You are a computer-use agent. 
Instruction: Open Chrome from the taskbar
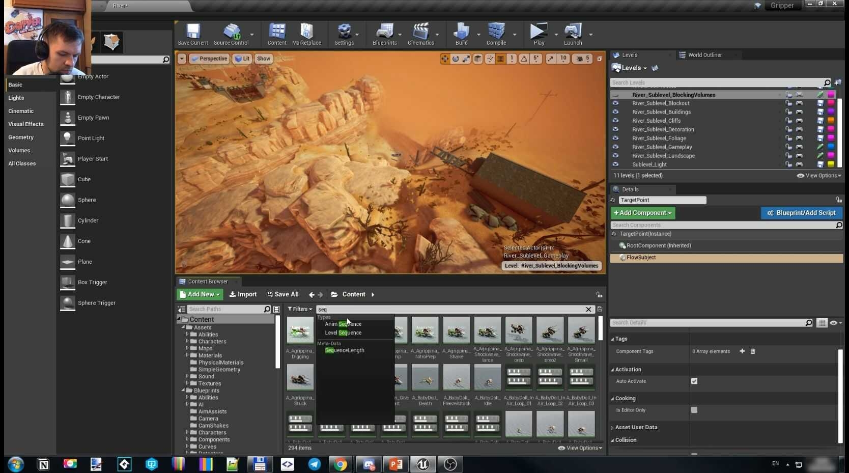(341, 464)
